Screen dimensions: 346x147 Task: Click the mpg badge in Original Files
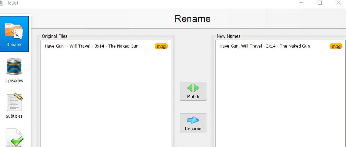[x=161, y=46]
